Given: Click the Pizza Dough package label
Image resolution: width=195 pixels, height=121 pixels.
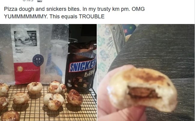Looking at the screenshot, I should point(19,51).
